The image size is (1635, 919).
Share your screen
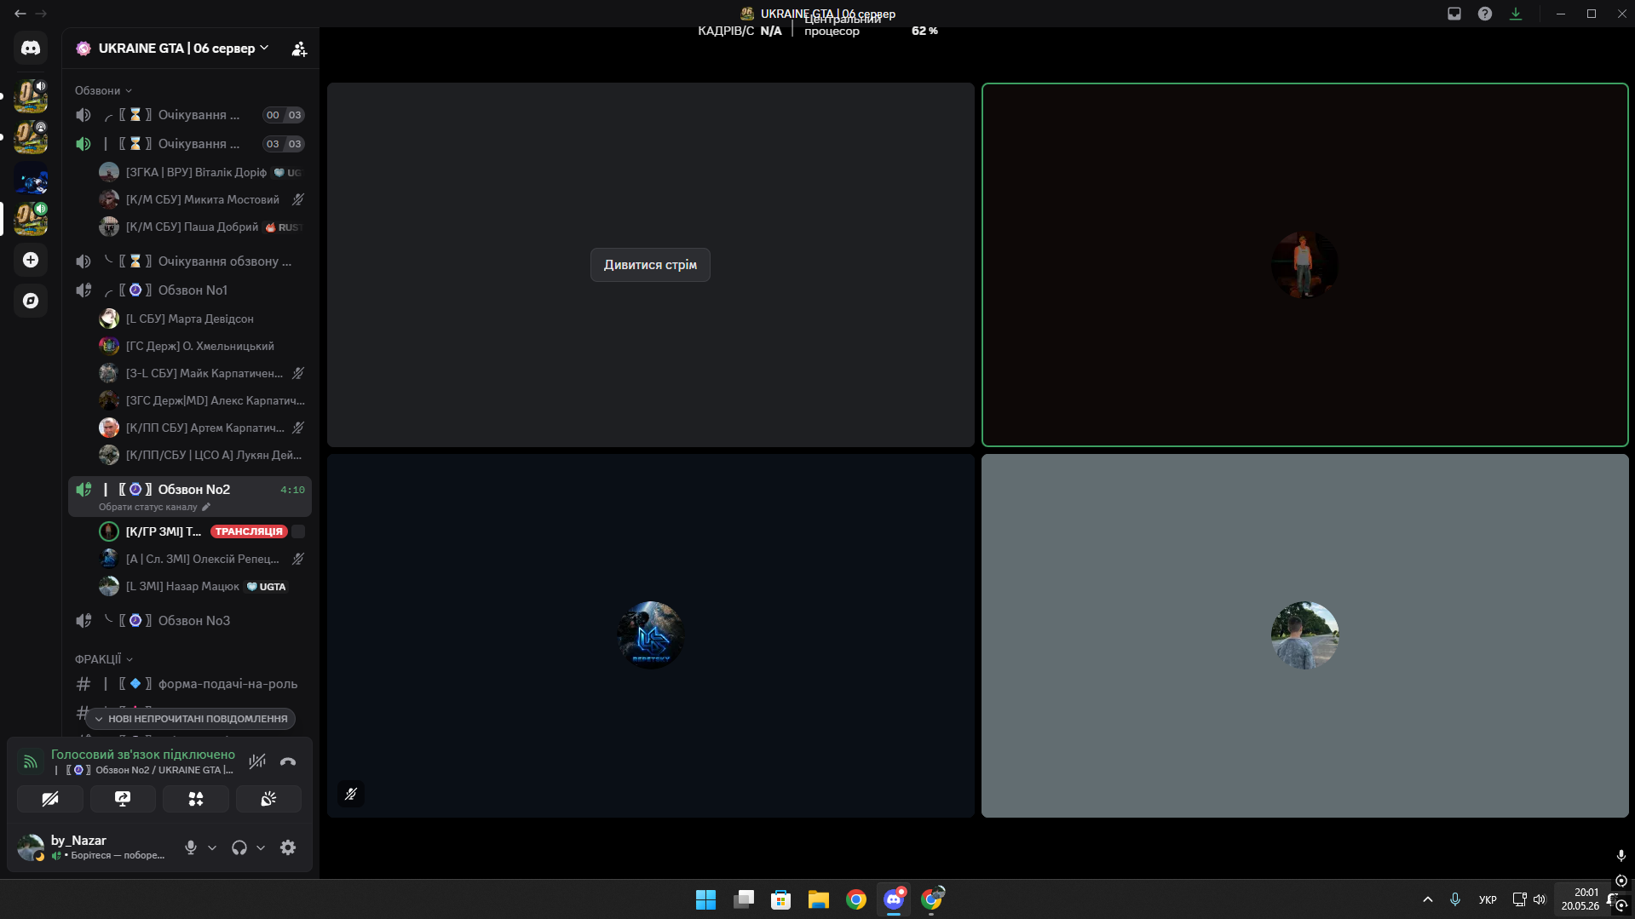[x=123, y=799]
